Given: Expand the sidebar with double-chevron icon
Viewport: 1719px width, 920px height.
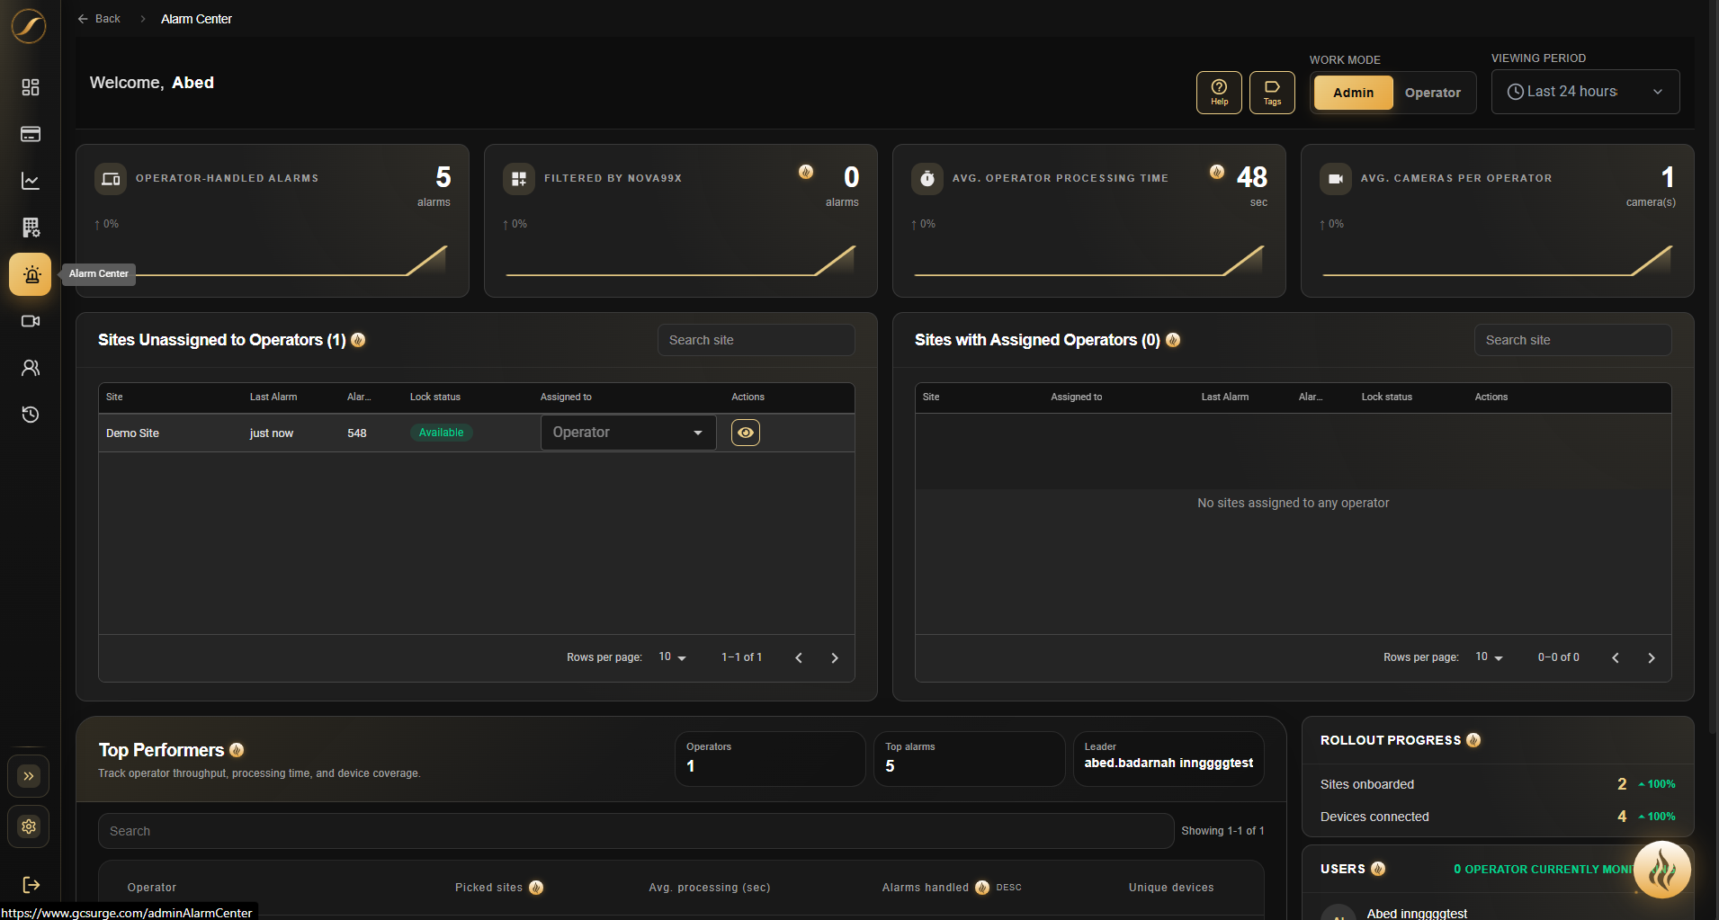Looking at the screenshot, I should (29, 776).
